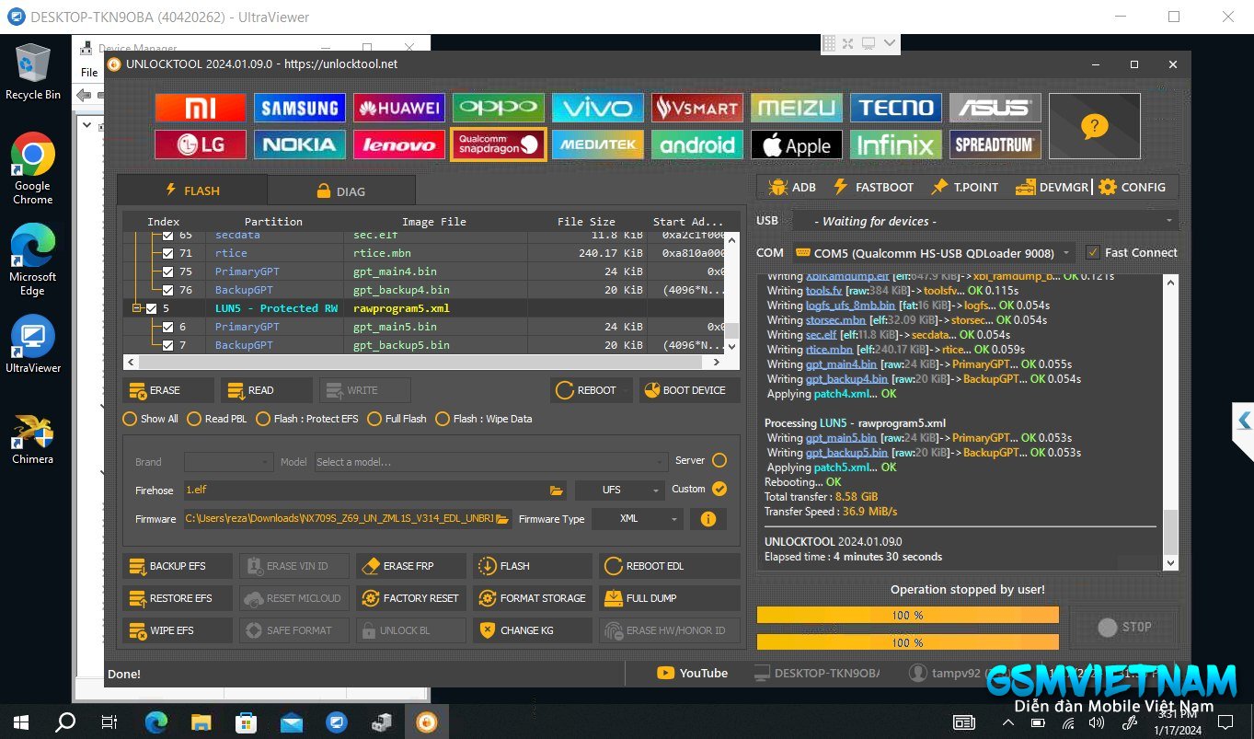Click the firmware info icon
1254x739 pixels.
click(708, 519)
